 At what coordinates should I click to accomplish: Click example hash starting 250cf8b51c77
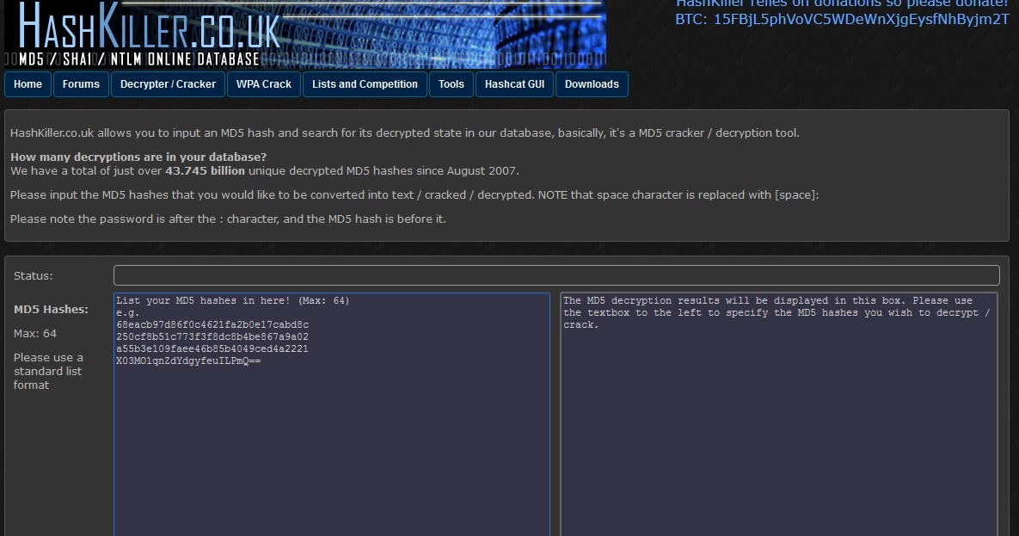[212, 337]
